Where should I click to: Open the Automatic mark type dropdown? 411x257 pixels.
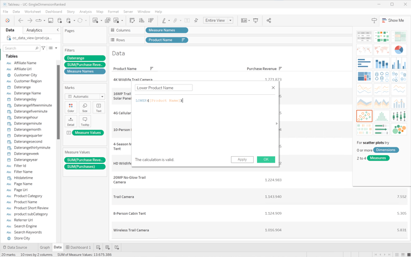tap(85, 96)
